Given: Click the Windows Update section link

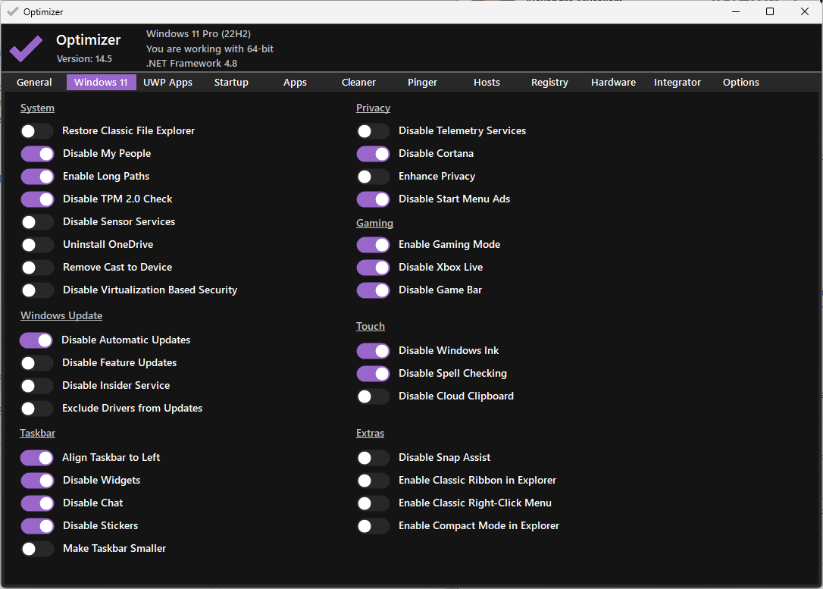Looking at the screenshot, I should pyautogui.click(x=61, y=315).
